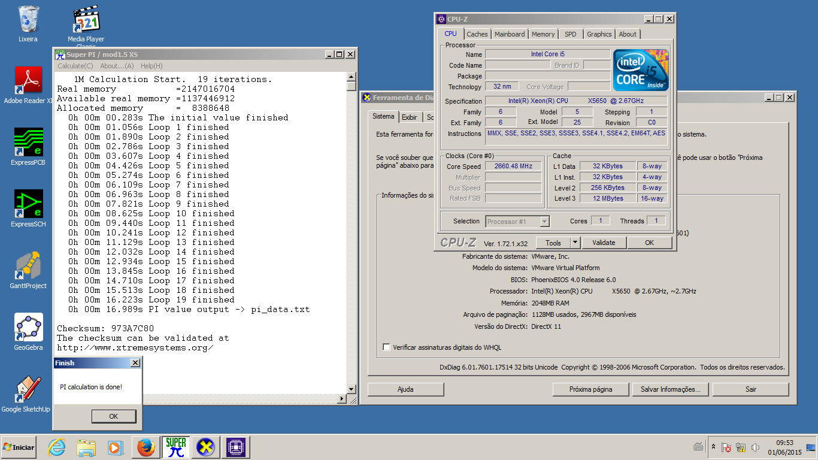The image size is (818, 460).
Task: Open the Help(H) menu in Super PI
Action: 152,66
